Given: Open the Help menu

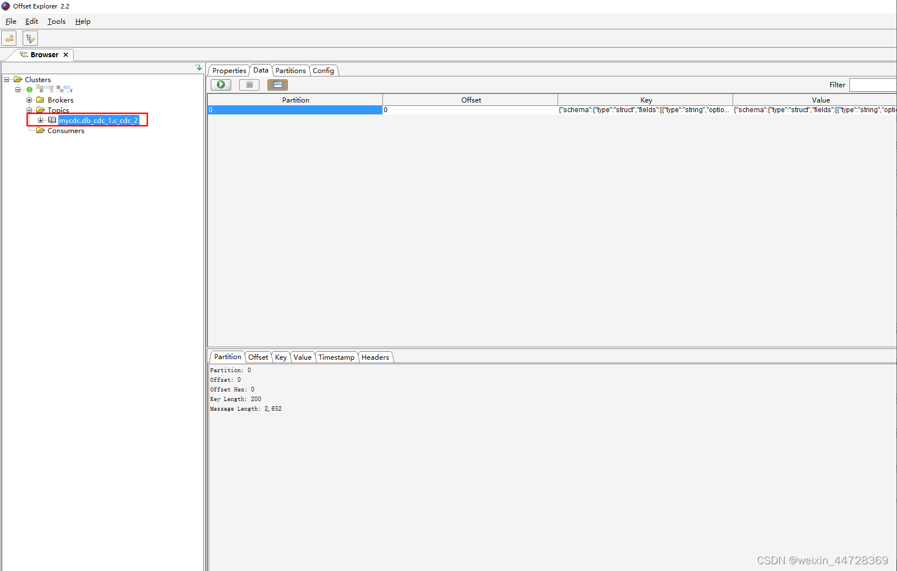Looking at the screenshot, I should tap(83, 22).
